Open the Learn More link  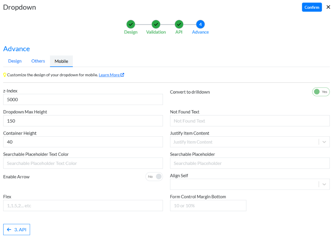[x=109, y=75]
